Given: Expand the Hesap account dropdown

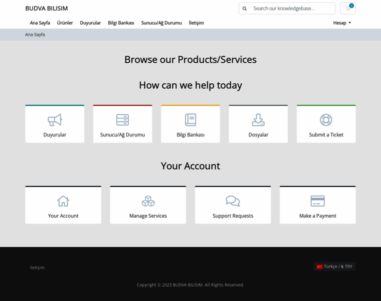Looking at the screenshot, I should click(342, 23).
